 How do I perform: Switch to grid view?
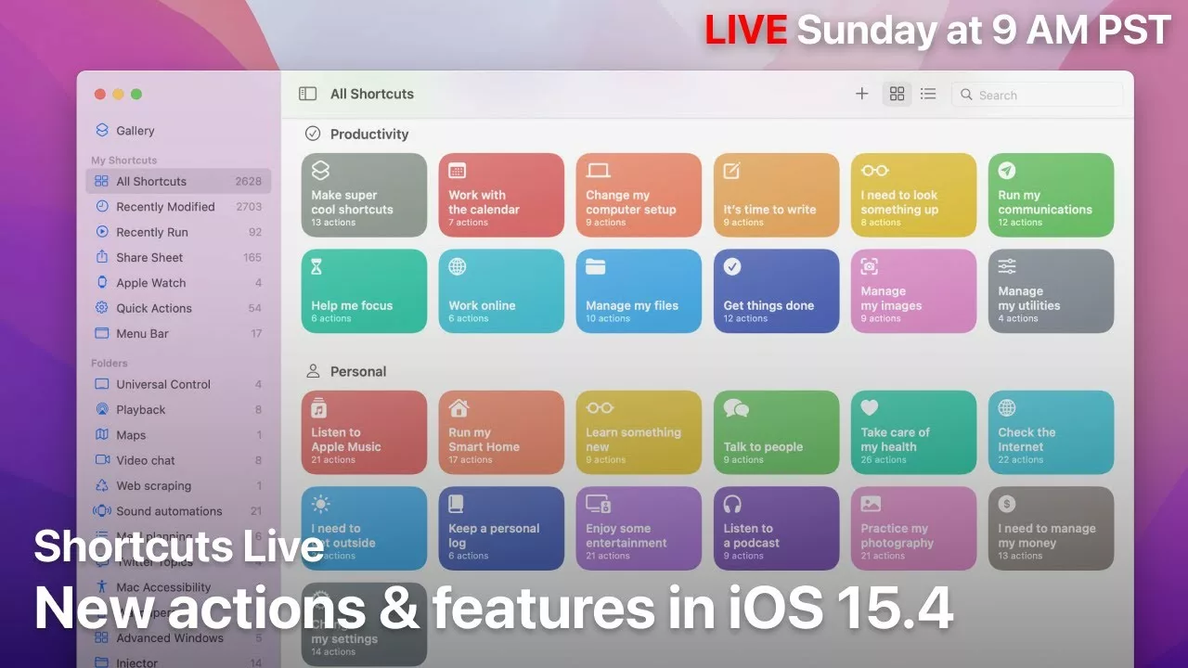coord(897,94)
